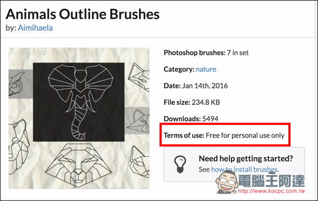Click the Need help getting started heading
Screen dimensions: 318x201
tap(246, 158)
